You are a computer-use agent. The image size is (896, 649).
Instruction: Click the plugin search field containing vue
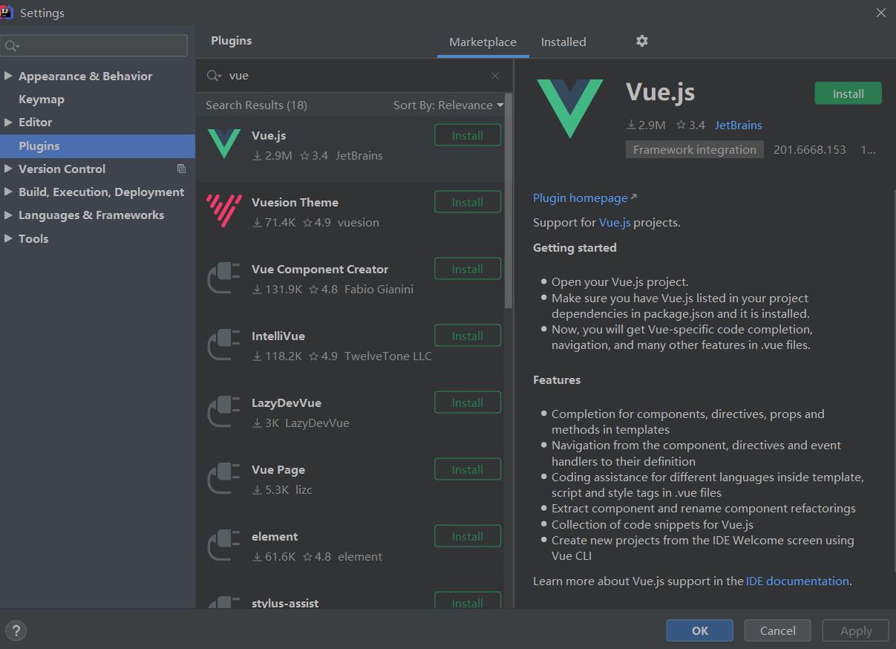point(355,76)
